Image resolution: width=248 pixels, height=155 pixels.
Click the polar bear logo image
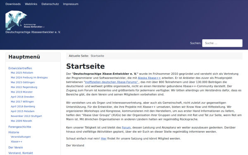25,20
